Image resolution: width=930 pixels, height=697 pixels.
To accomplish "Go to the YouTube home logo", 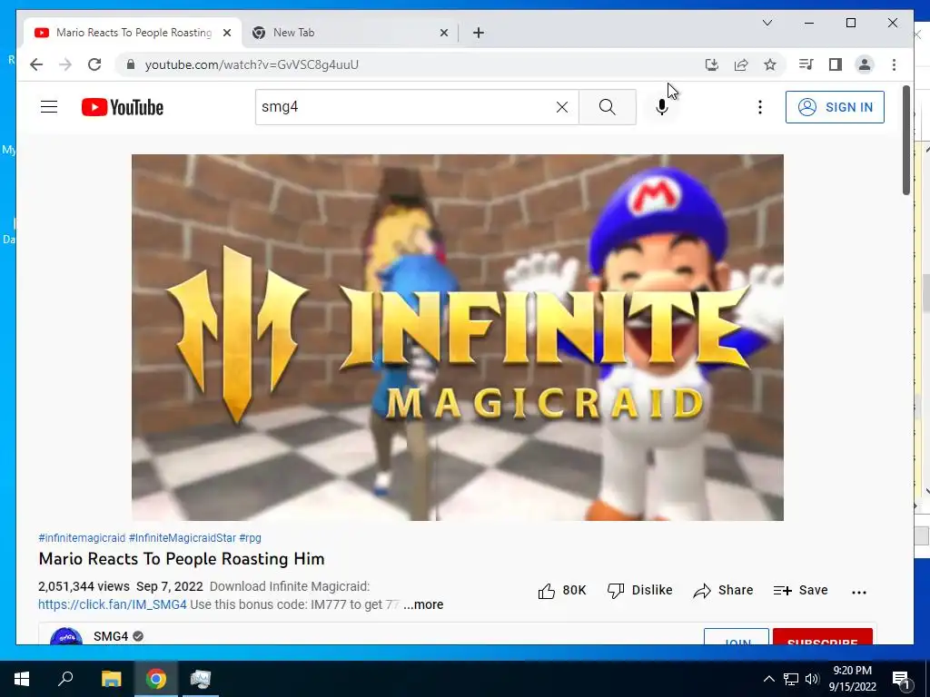I will 123,107.
